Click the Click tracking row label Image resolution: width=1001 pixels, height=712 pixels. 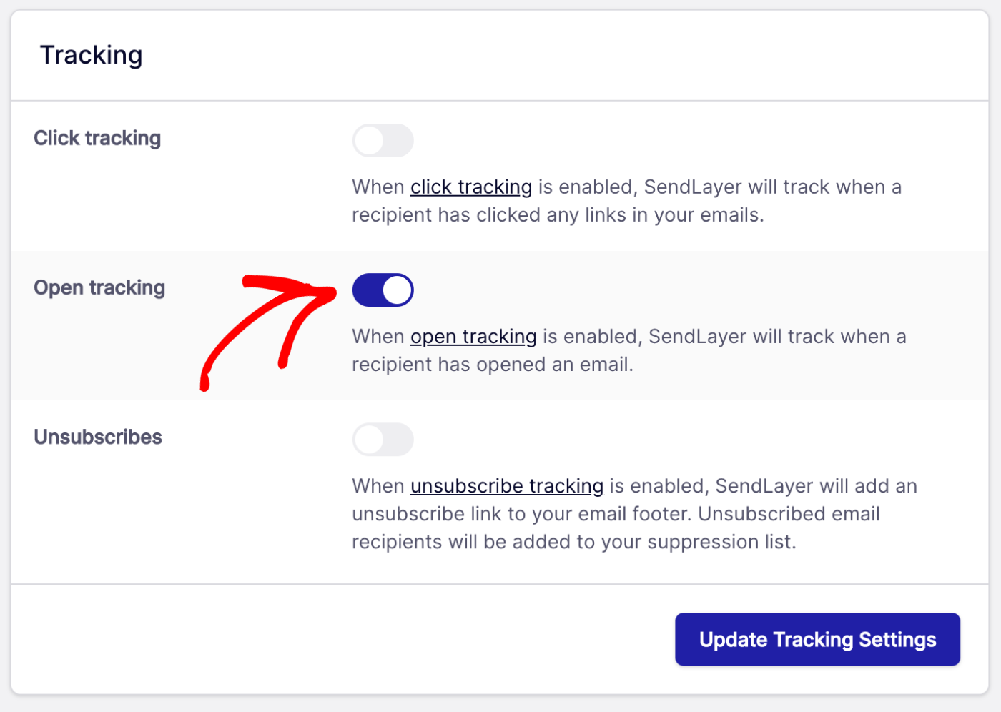(97, 138)
